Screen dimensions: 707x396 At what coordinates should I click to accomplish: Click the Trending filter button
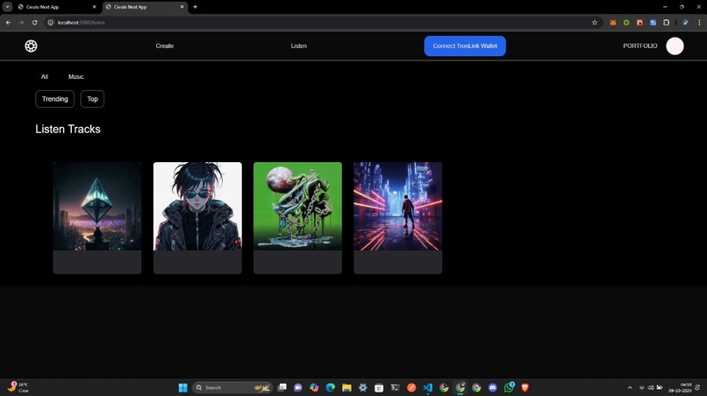point(55,99)
